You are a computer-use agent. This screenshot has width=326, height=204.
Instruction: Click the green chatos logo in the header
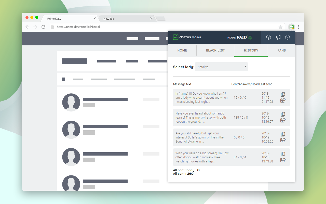175,37
